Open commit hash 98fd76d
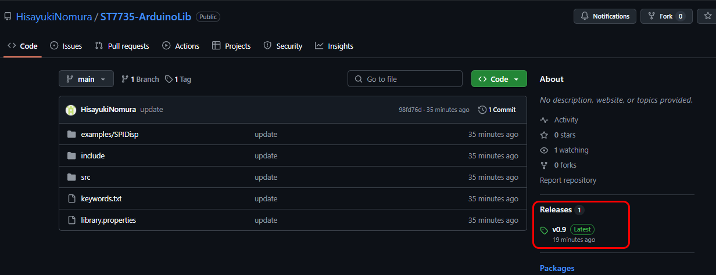 click(410, 110)
